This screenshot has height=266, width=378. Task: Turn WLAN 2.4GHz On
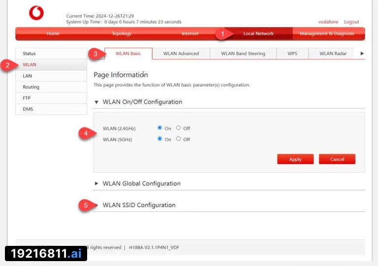159,128
